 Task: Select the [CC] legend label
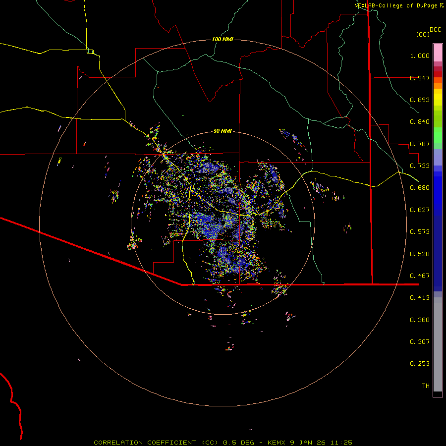pyautogui.click(x=423, y=34)
